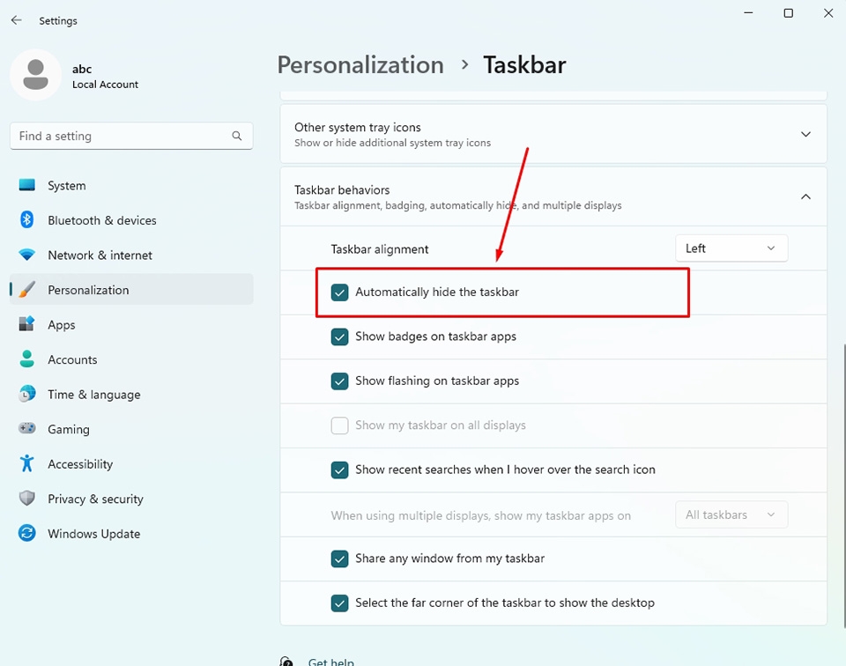This screenshot has height=666, width=846.
Task: Minimize the Settings window
Action: point(748,13)
